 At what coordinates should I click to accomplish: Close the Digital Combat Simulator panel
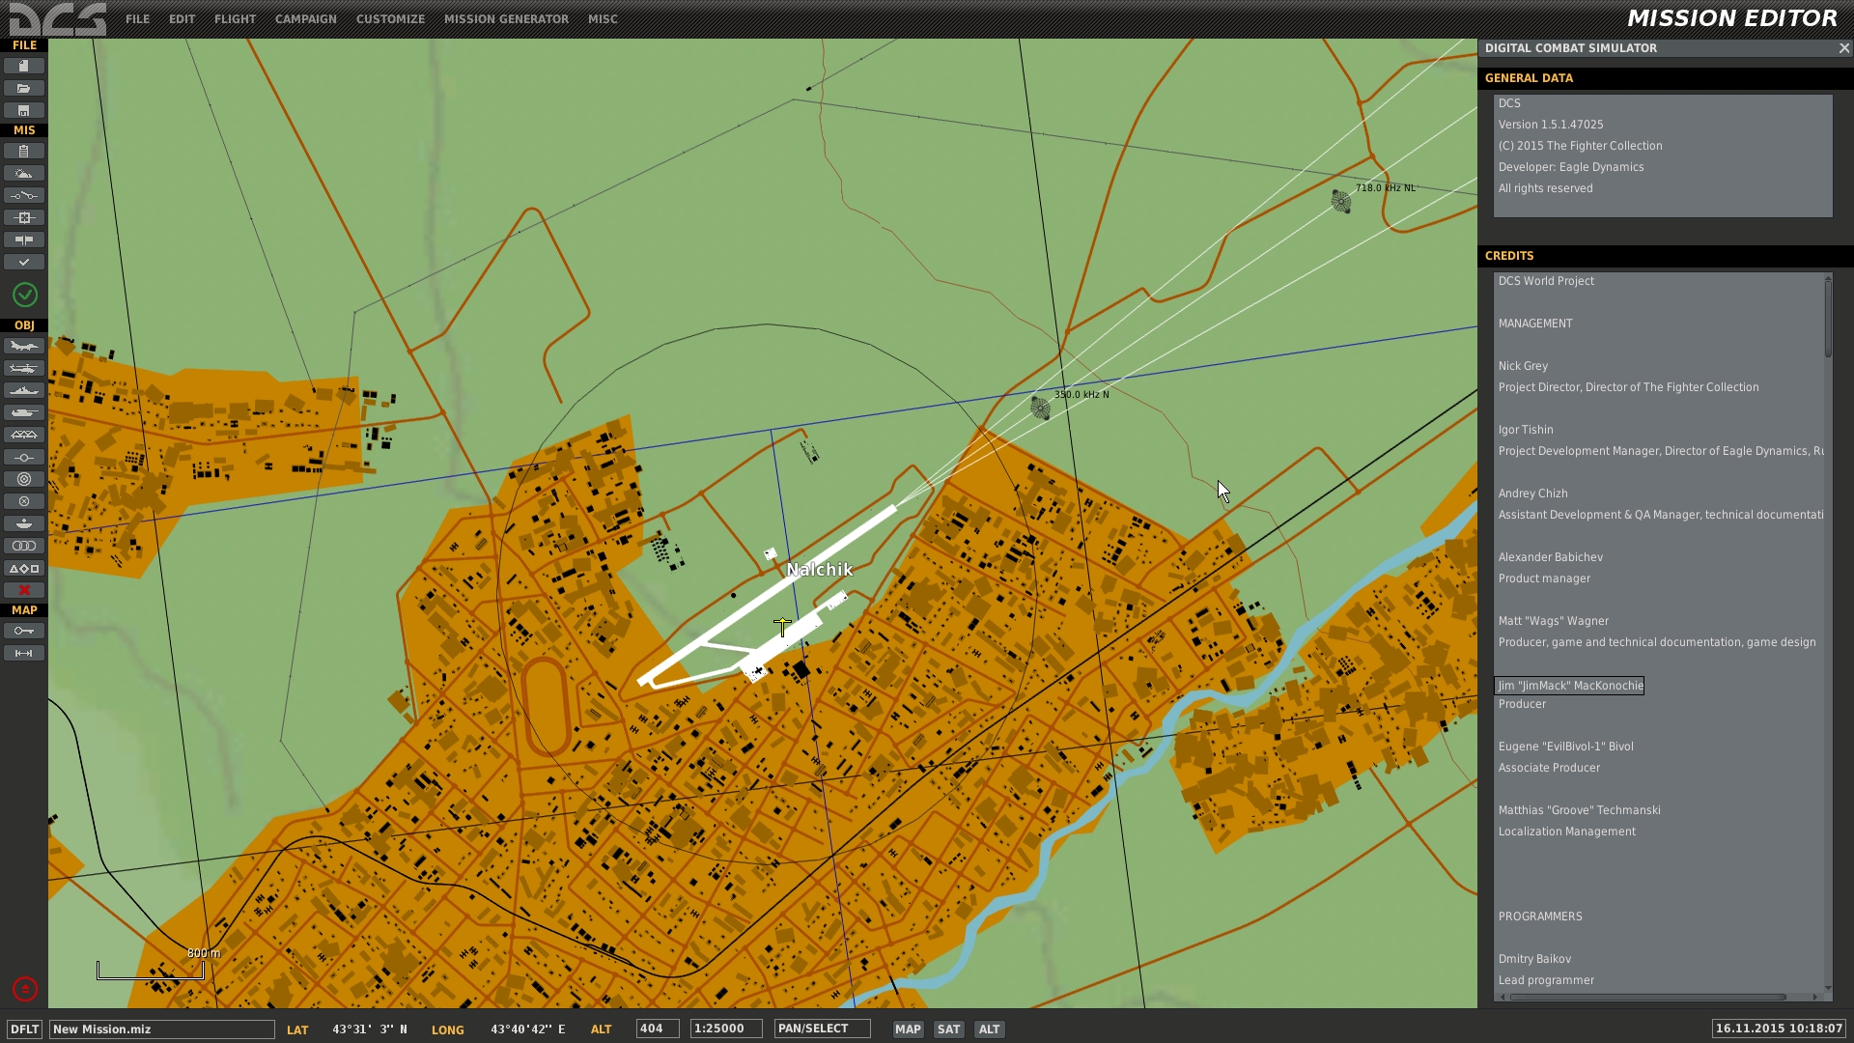[1843, 48]
